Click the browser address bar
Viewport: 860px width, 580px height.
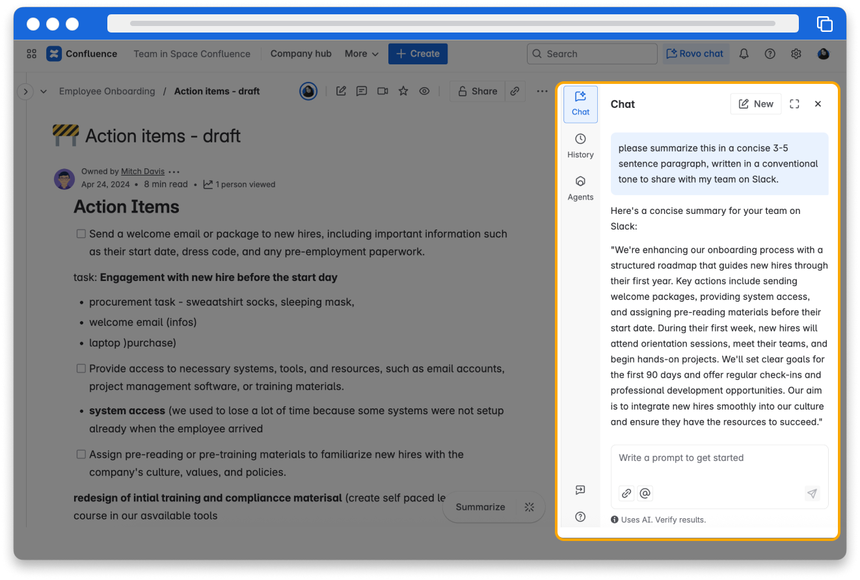tap(453, 23)
